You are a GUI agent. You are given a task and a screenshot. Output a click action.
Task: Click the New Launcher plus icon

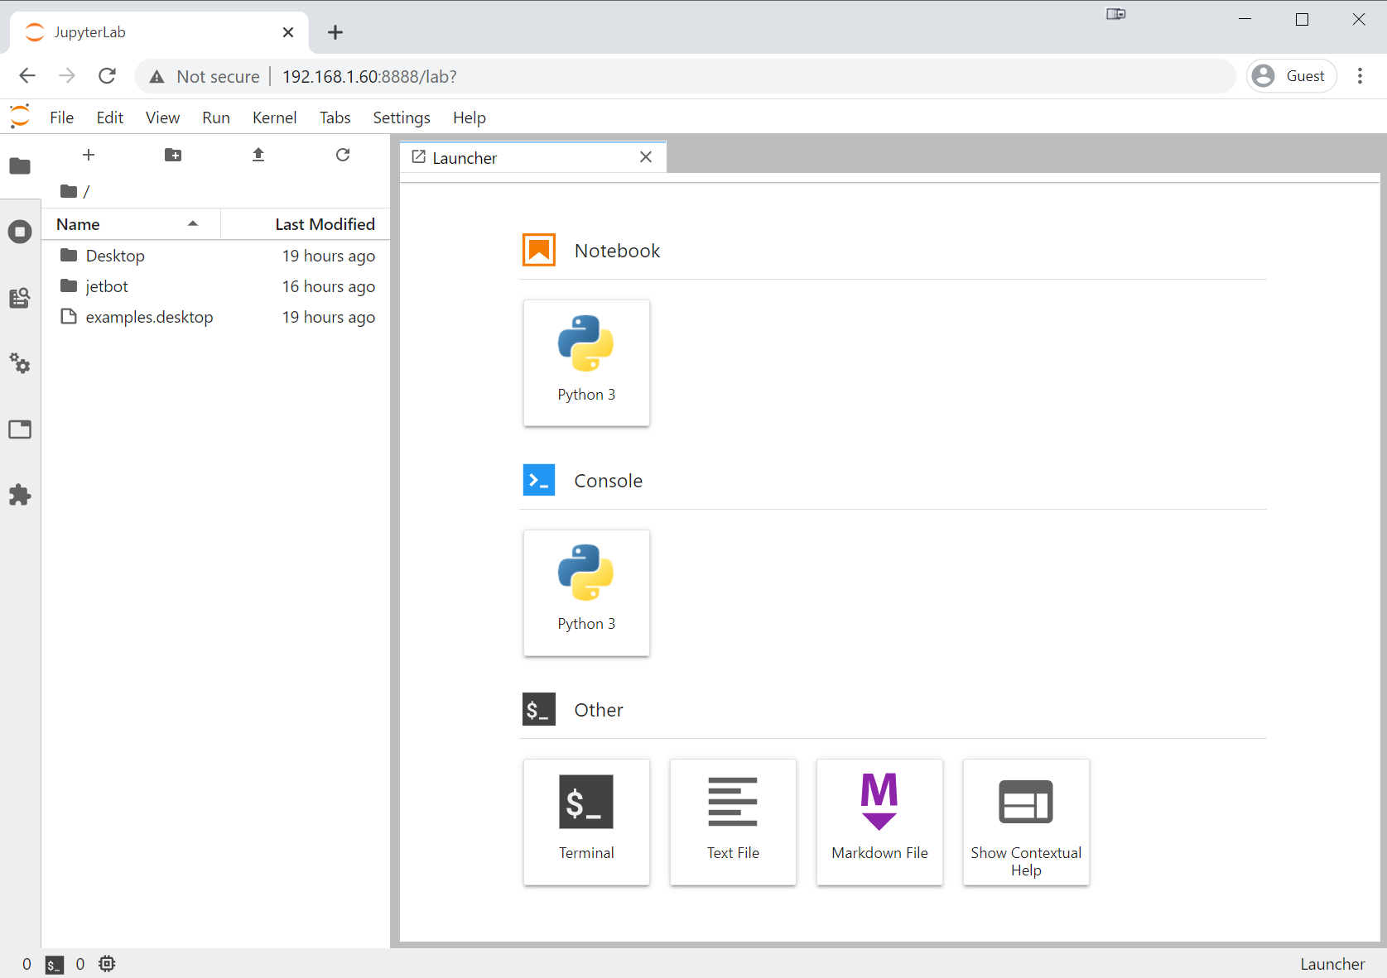click(89, 155)
